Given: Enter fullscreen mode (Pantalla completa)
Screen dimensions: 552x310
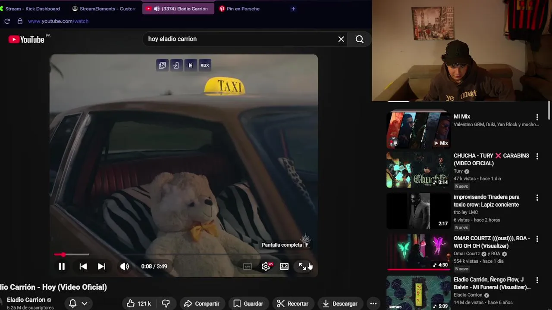Looking at the screenshot, I should (x=303, y=267).
